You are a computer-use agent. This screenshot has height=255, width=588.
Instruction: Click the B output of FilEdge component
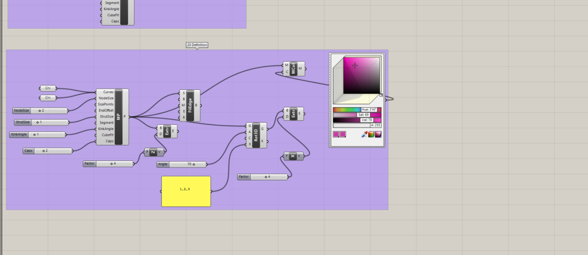click(x=197, y=105)
